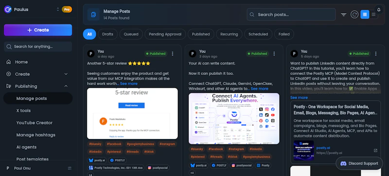Click the Postly link preview thumbnail

click(303, 150)
